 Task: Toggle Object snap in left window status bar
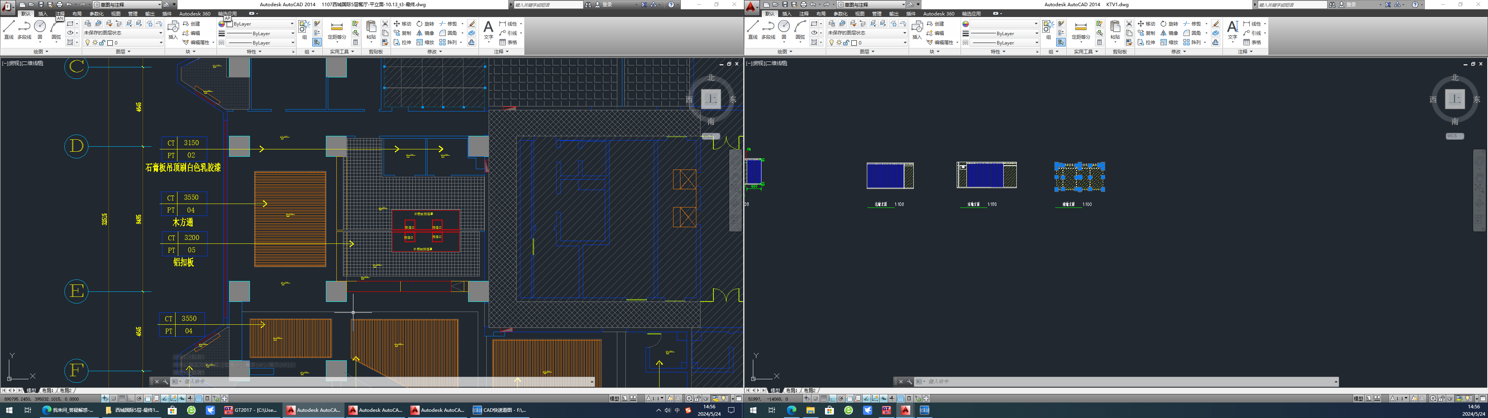(148, 398)
